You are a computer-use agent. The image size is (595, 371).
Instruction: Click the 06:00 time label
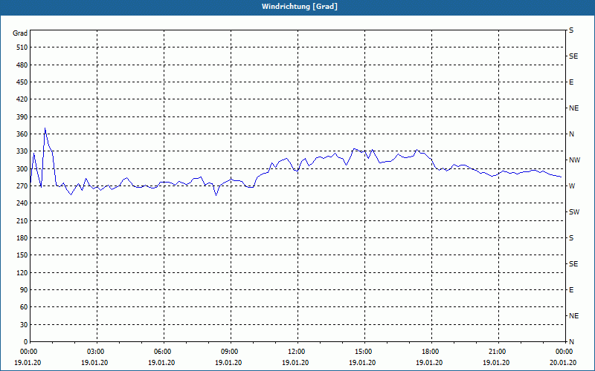(162, 352)
